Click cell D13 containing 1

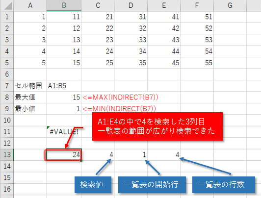pos(131,154)
